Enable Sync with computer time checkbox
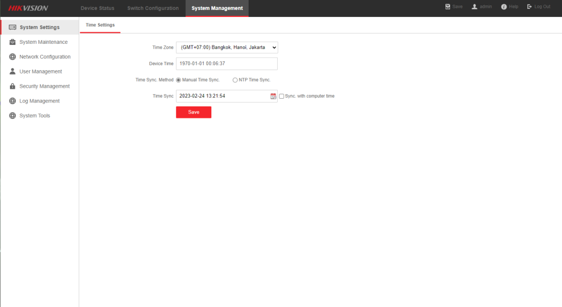 [282, 96]
